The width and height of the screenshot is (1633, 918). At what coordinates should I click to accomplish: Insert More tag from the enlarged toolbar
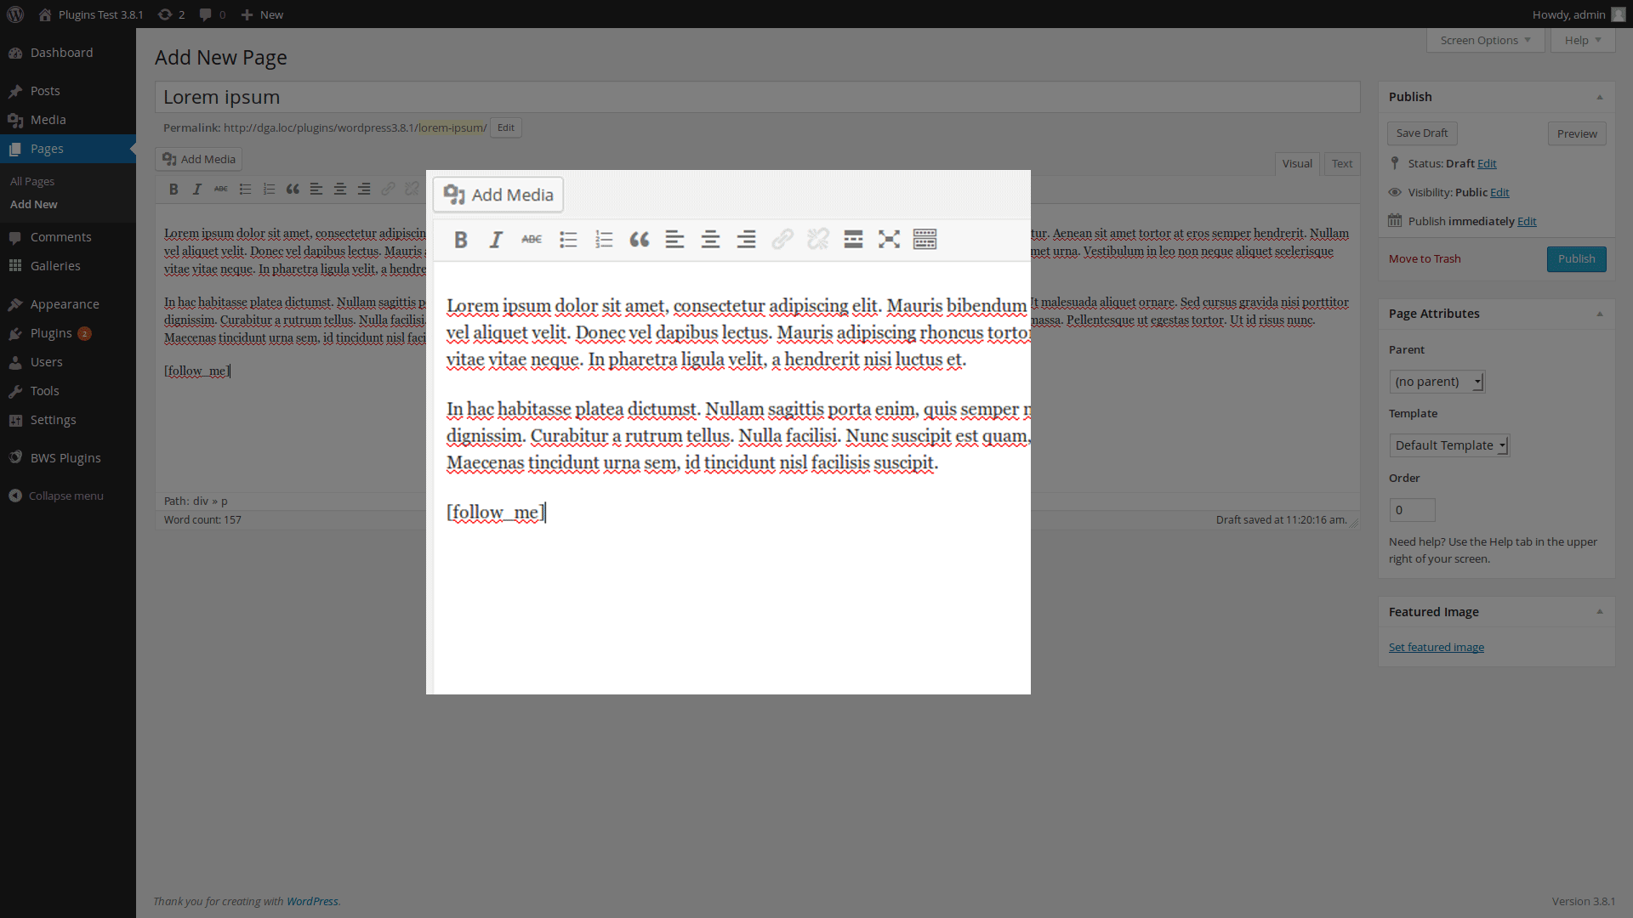point(854,240)
